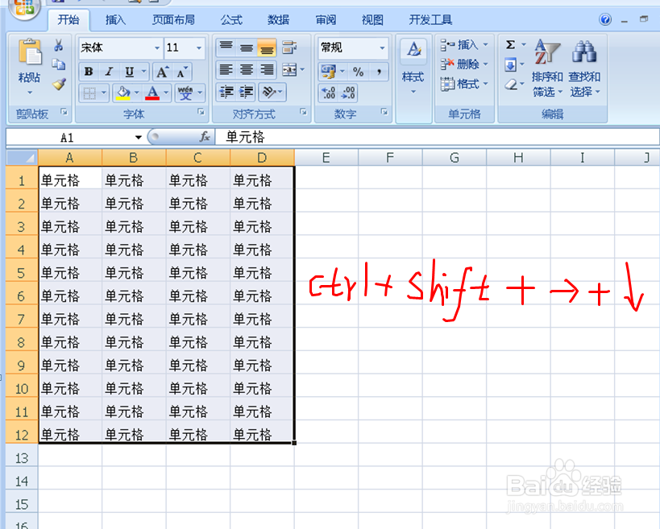
Task: Toggle middle vertical alignment
Action: tap(247, 47)
